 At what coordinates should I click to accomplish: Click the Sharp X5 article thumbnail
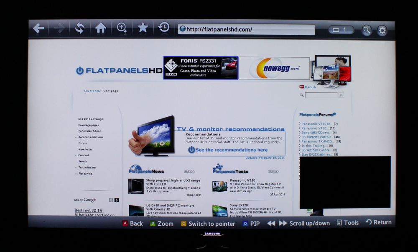[x=136, y=186]
